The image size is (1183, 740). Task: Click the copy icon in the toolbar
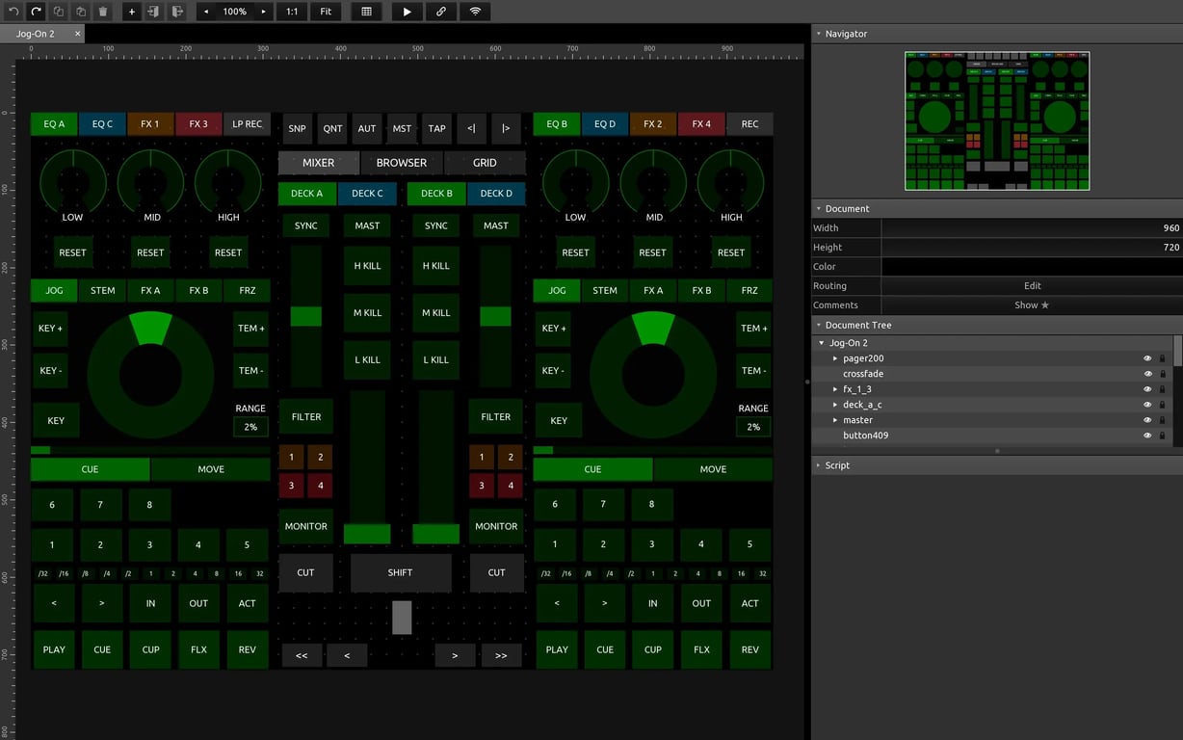[x=57, y=11]
